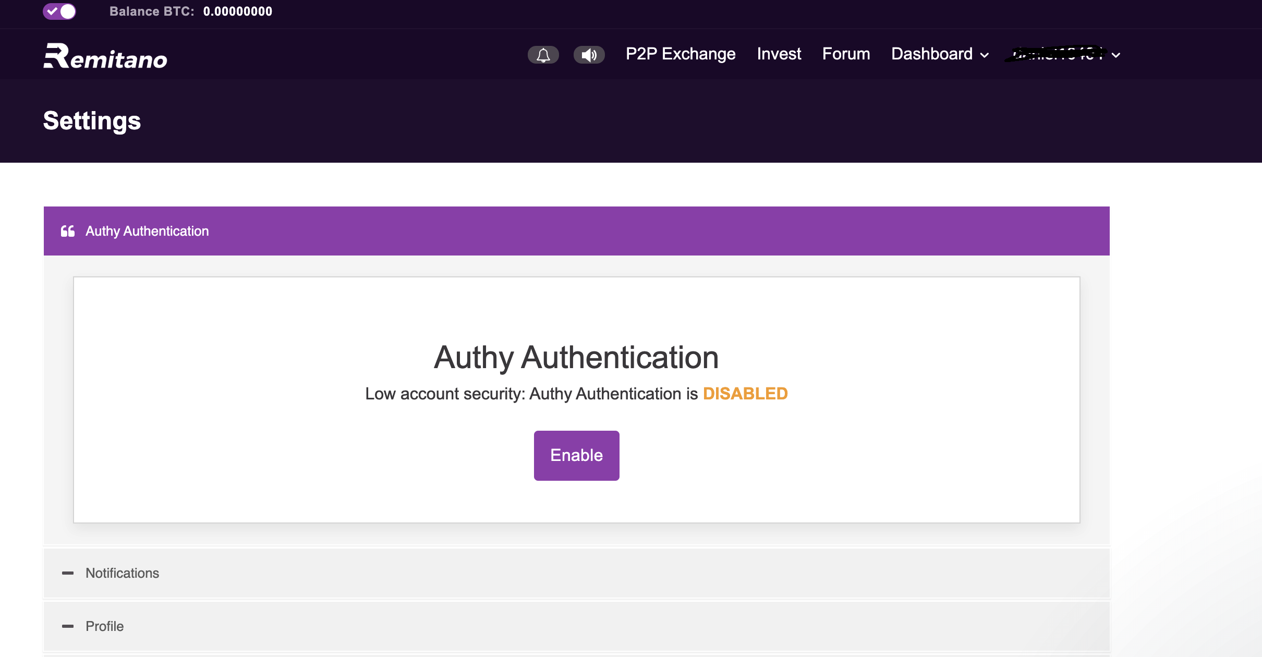
Task: Click the Remitano logo
Action: point(105,56)
